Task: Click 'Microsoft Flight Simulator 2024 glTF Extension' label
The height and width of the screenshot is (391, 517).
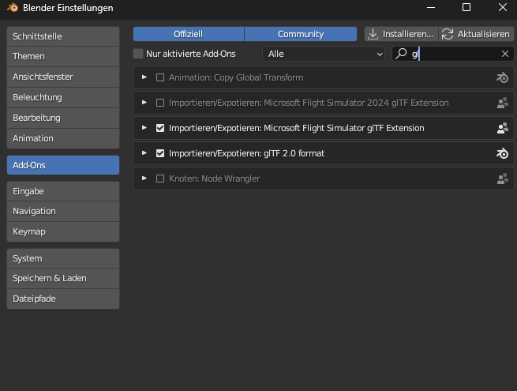Action: point(356,103)
